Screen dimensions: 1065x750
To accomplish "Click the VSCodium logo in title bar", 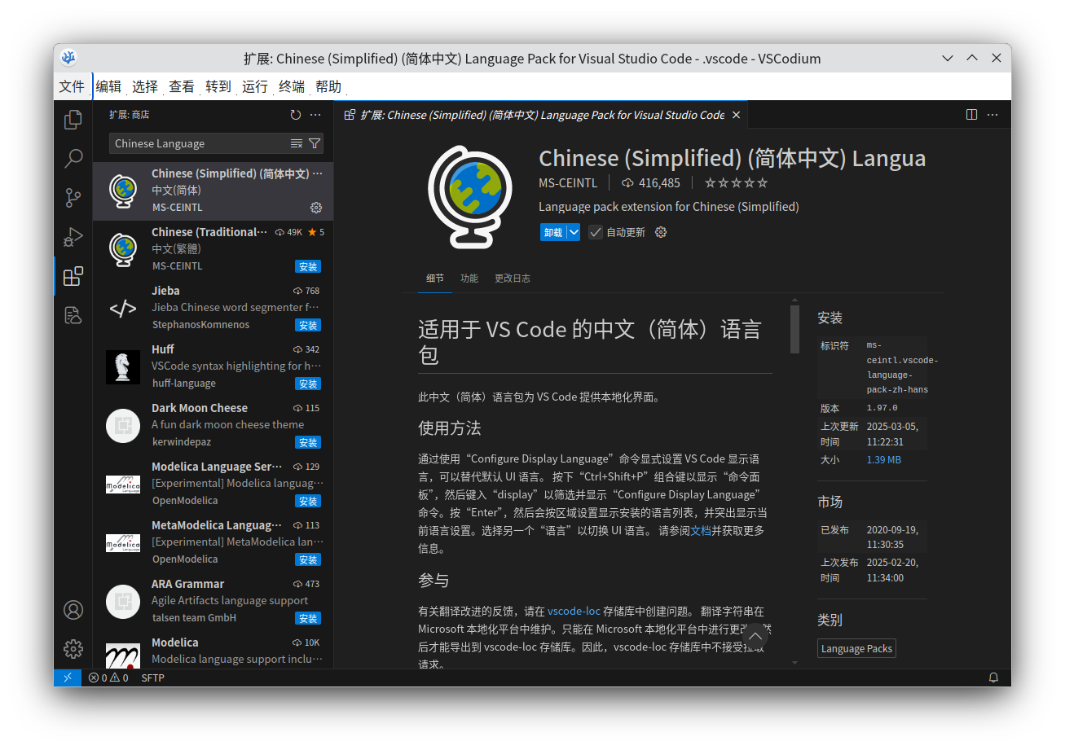I will (x=69, y=58).
